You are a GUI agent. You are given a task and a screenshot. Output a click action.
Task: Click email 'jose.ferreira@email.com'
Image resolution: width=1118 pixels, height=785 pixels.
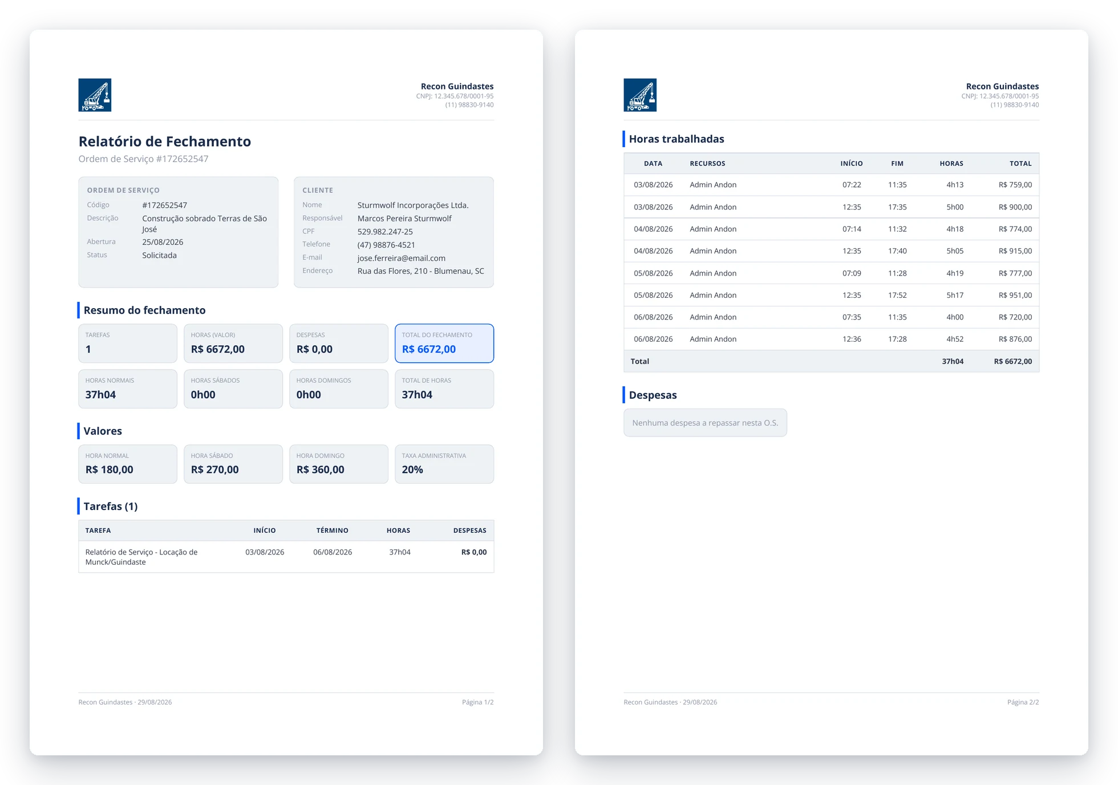[401, 258]
